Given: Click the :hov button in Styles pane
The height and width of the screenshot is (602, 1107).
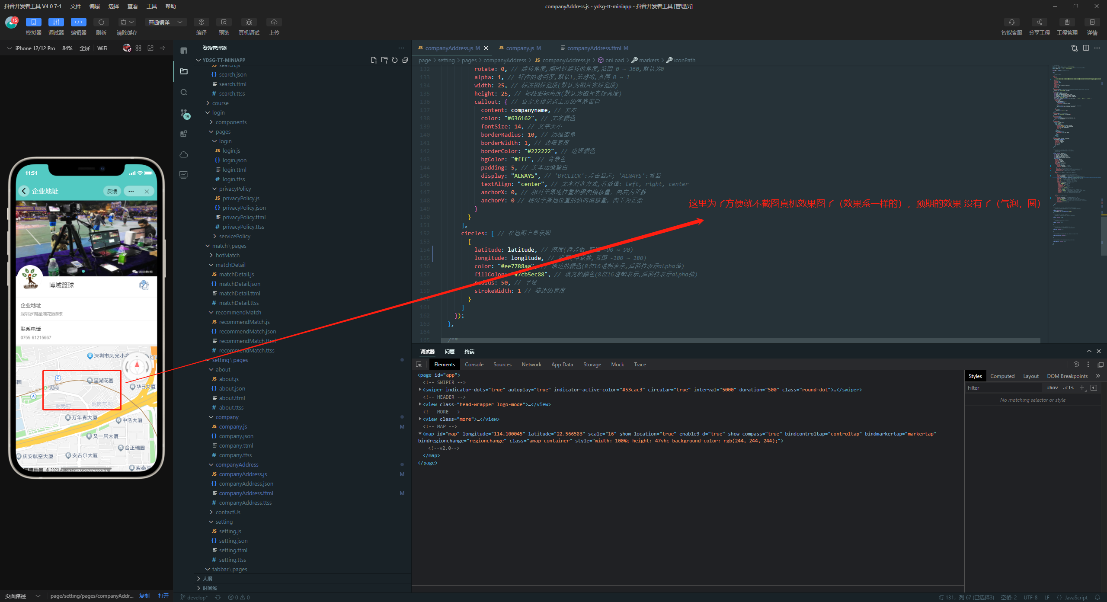Looking at the screenshot, I should pyautogui.click(x=1052, y=388).
